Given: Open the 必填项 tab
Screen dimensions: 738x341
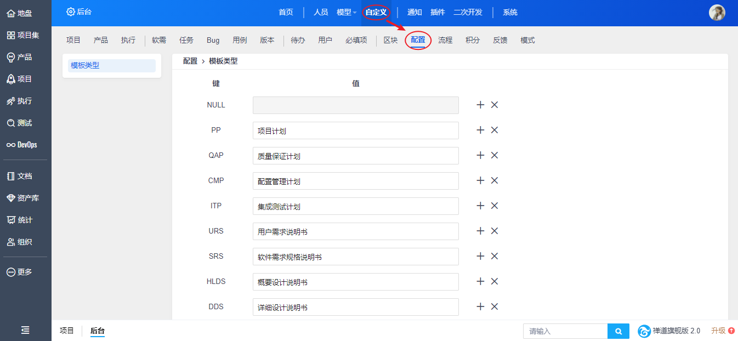Looking at the screenshot, I should (356, 40).
